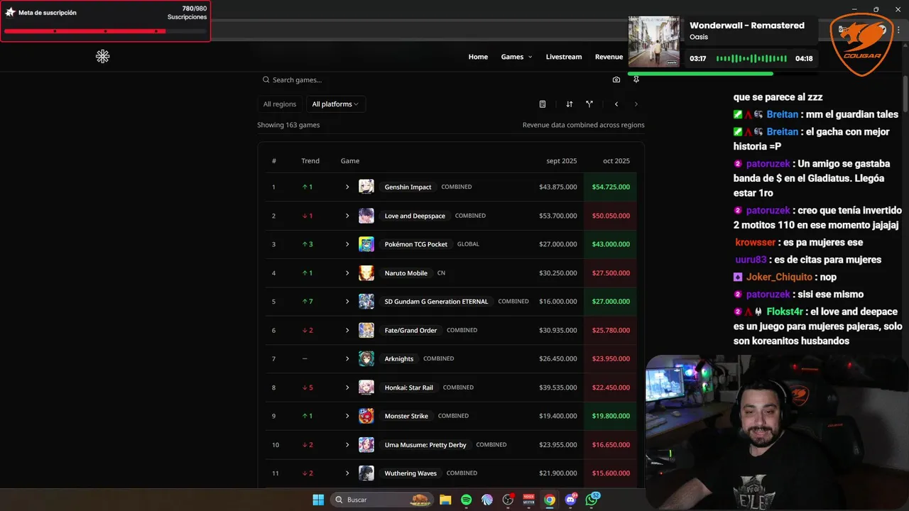This screenshot has width=909, height=511.
Task: Click the Arknights game icon
Action: pyautogui.click(x=366, y=358)
